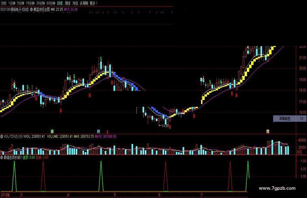Switch to the 月线 monthly chart tab
This screenshot has width=307, height=198.
75,3
